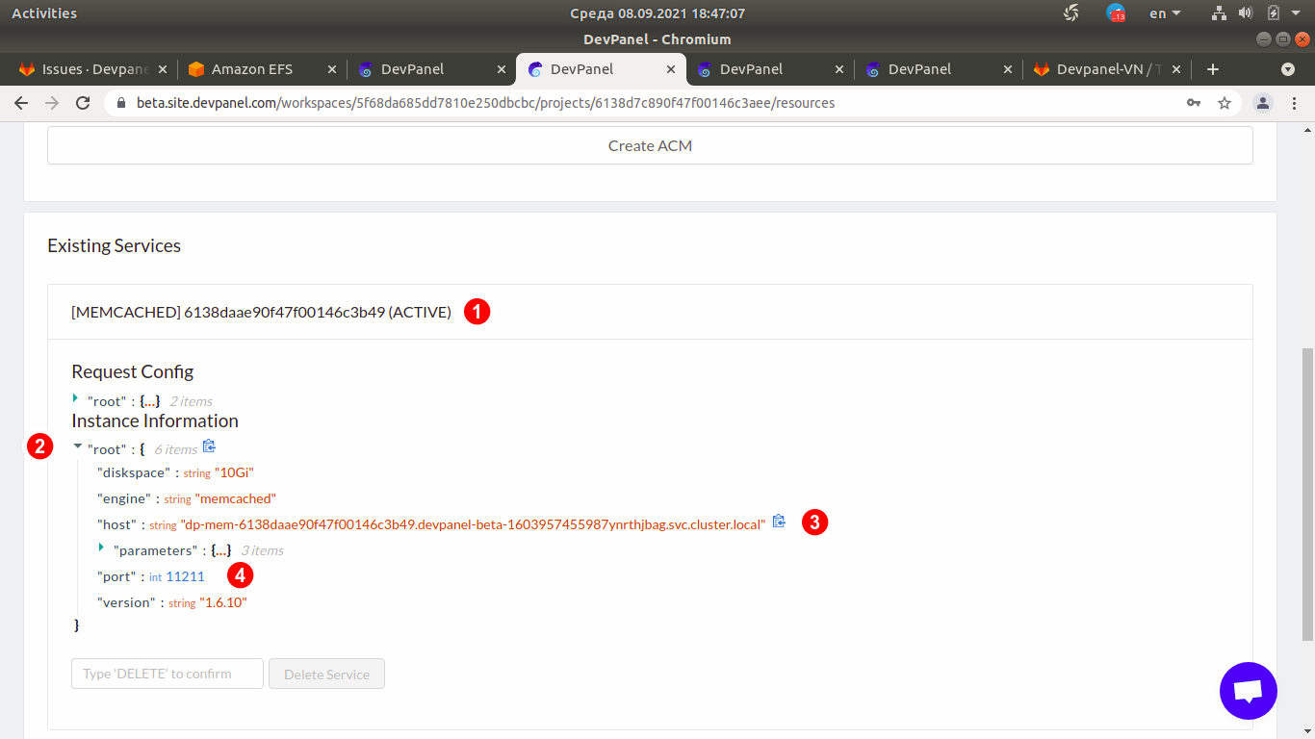Expand the parameters object with 3 items
1315x739 pixels.
coord(102,549)
